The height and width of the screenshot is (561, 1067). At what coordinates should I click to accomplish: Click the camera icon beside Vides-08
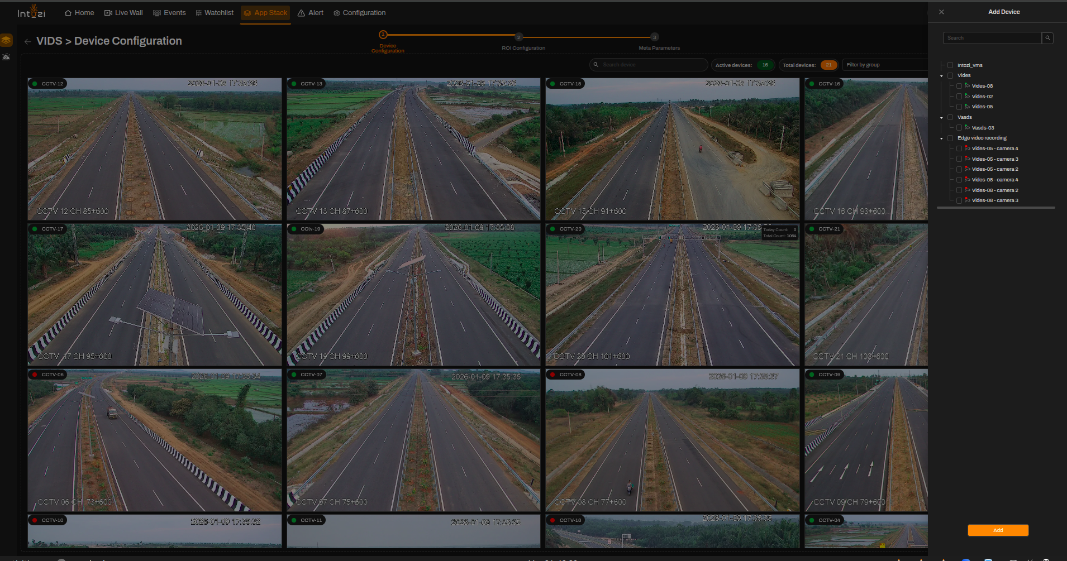967,86
